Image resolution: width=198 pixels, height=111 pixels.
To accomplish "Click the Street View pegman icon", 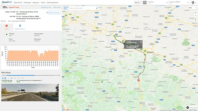I will (196, 19).
